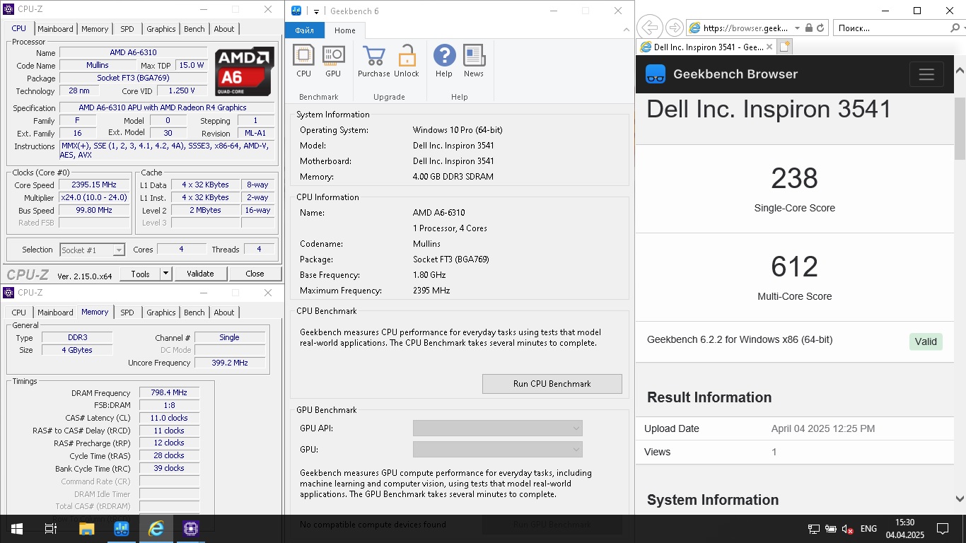Click the ENG language indicator

[868, 529]
